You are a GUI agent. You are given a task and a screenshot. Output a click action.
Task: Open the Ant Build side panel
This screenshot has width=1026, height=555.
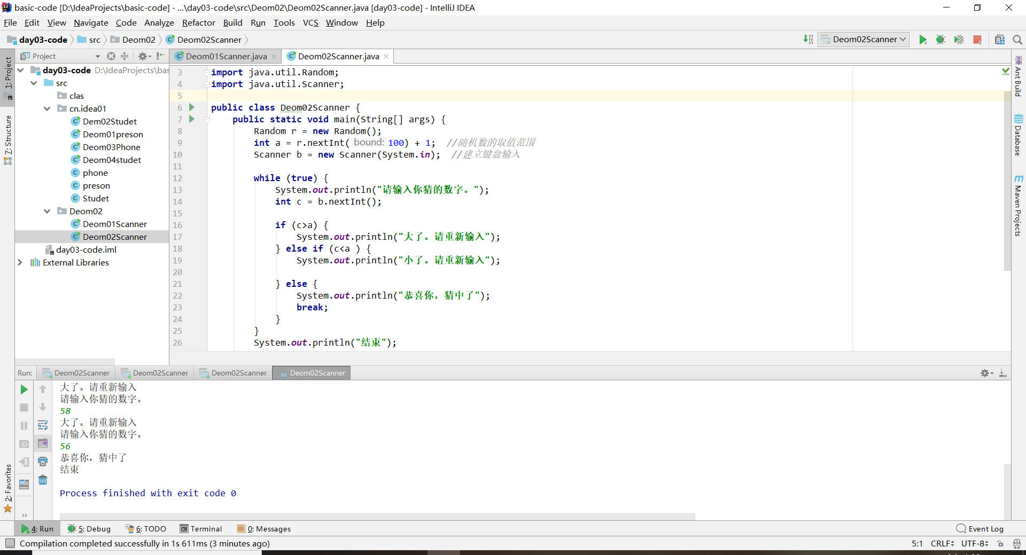click(x=1019, y=76)
